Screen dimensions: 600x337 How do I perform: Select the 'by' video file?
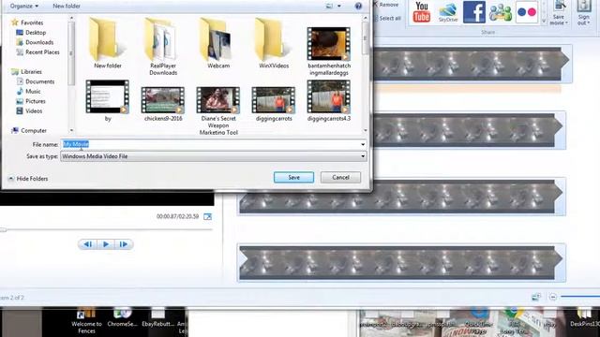pos(108,101)
